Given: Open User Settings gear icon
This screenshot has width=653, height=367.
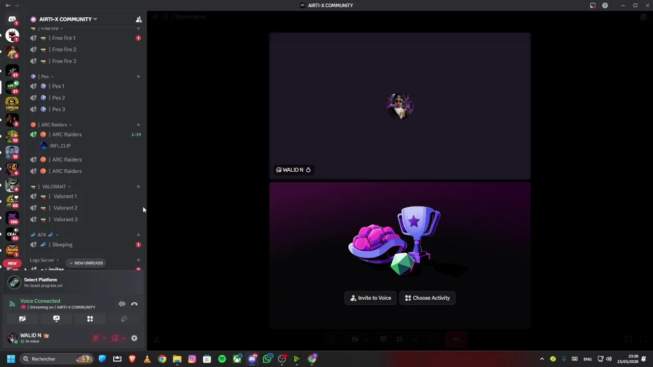Looking at the screenshot, I should click(134, 338).
